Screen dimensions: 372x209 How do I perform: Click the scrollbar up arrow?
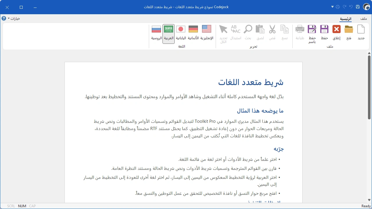369,53
